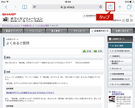Tap the share icon in Safari toolbar
Image resolution: width=135 pixels, height=108 pixels.
click(x=110, y=7)
